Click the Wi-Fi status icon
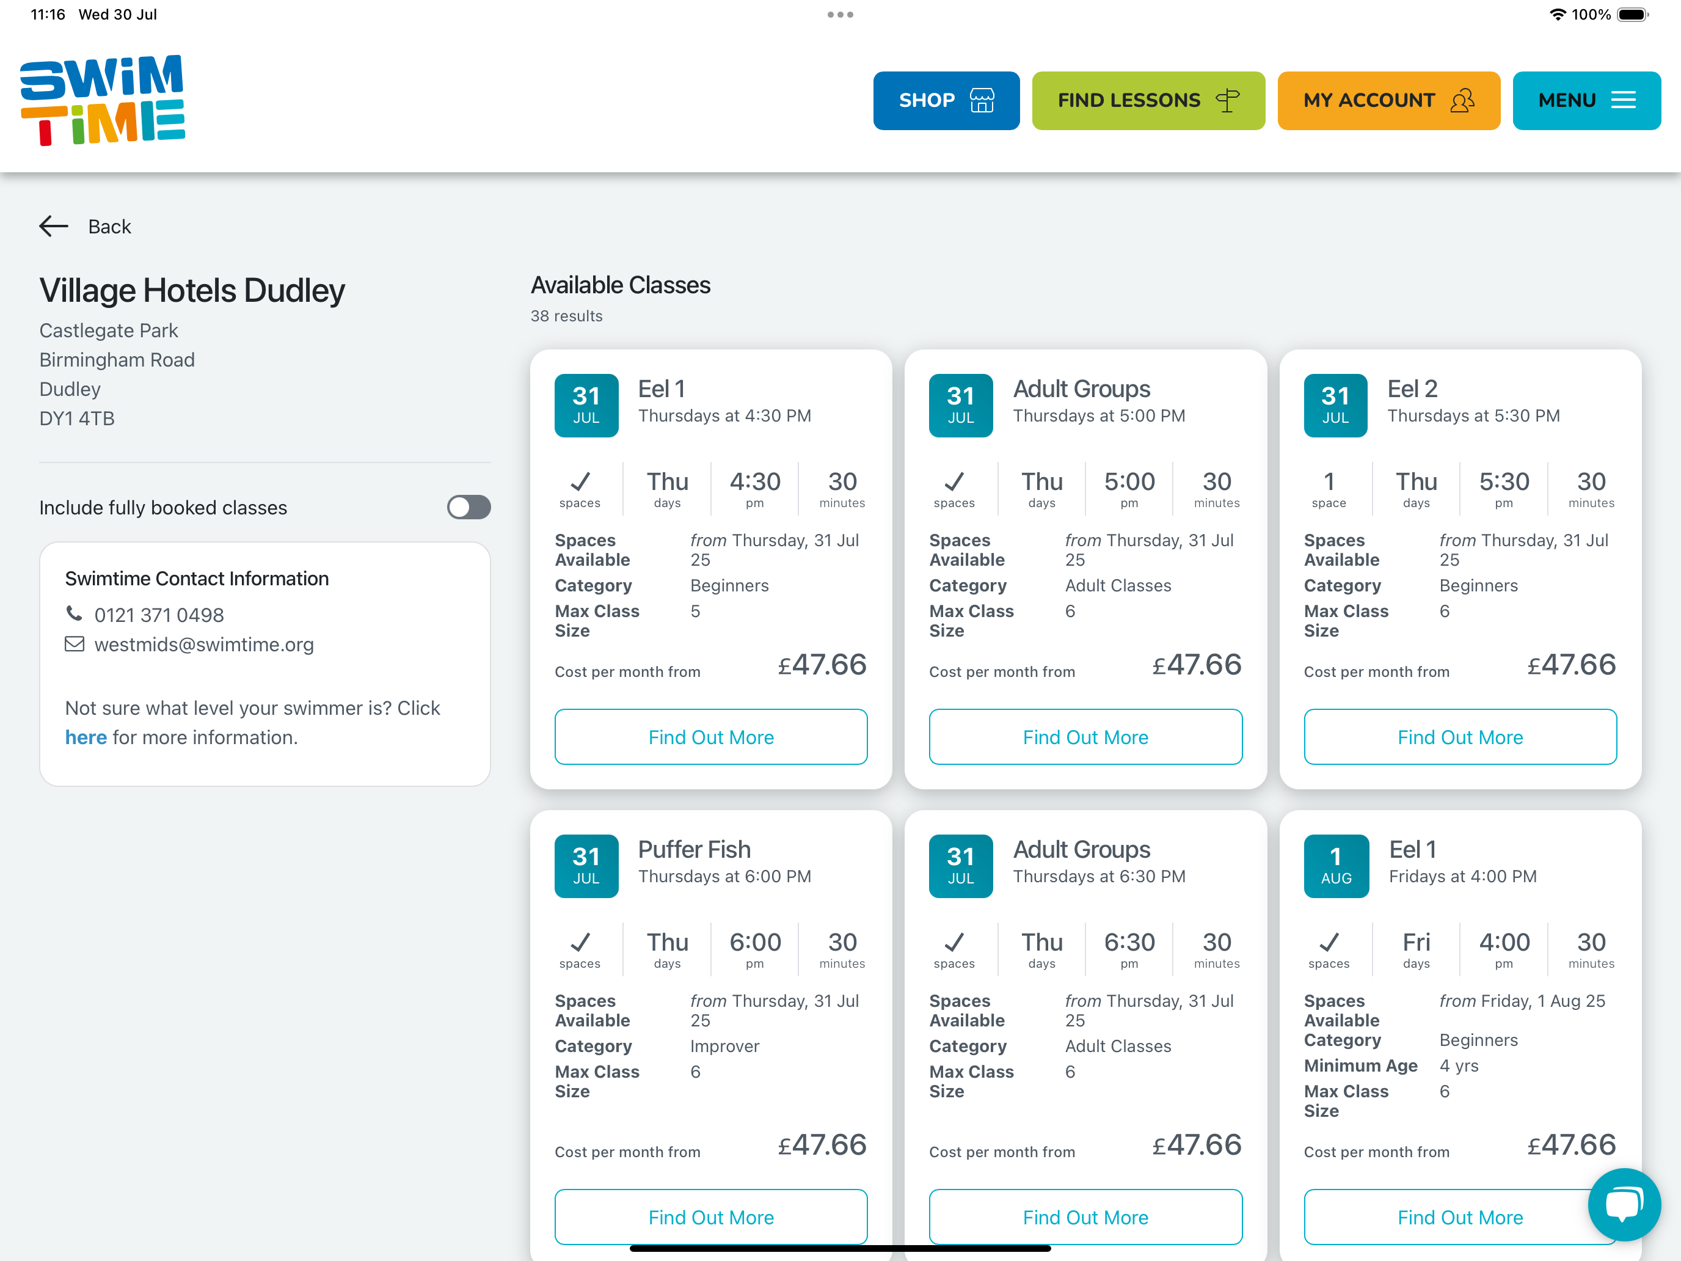The image size is (1681, 1261). click(x=1556, y=15)
